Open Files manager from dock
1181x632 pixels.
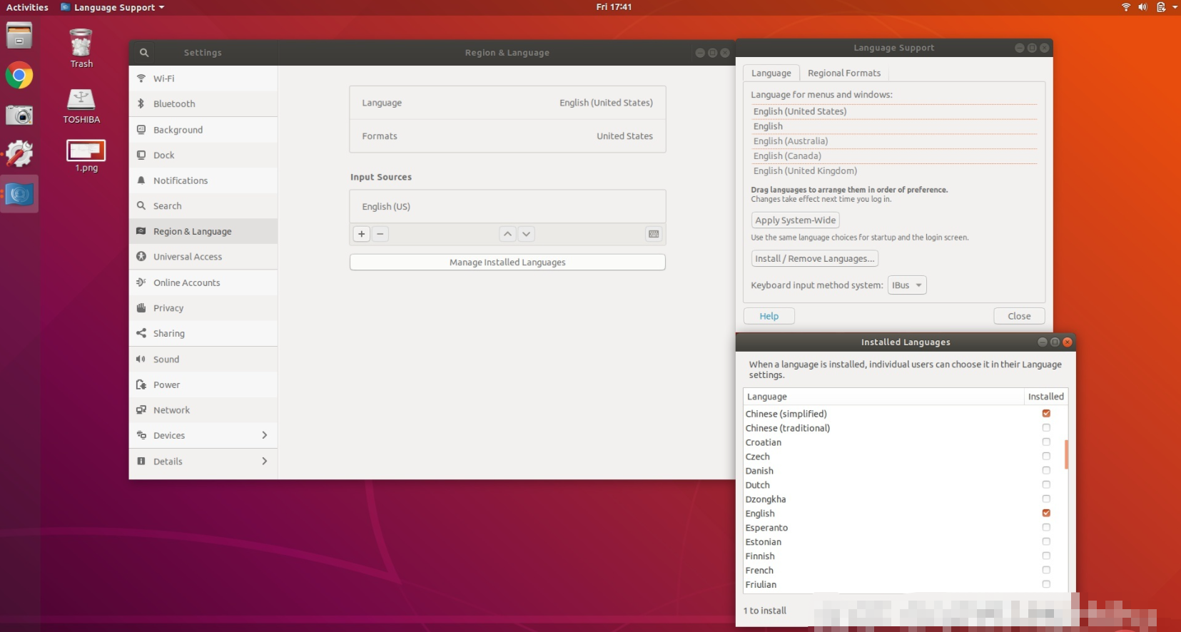pyautogui.click(x=19, y=35)
